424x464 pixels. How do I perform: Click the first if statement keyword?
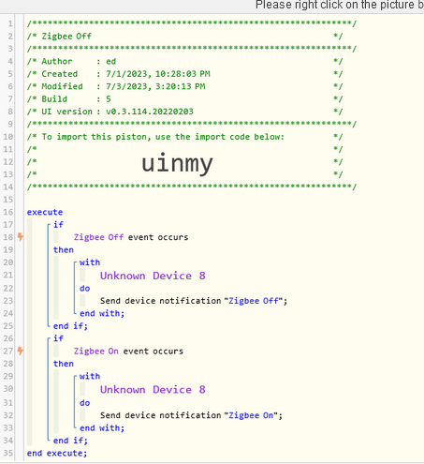pyautogui.click(x=58, y=224)
